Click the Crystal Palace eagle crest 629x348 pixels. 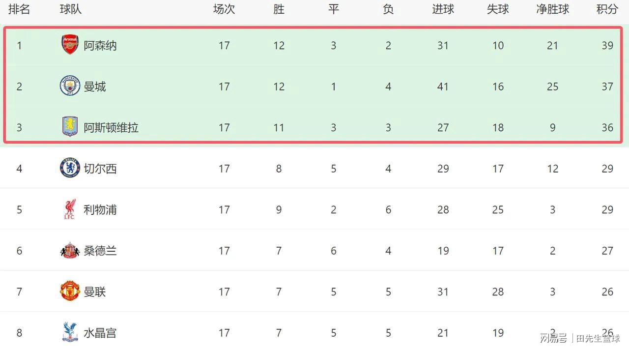(x=70, y=332)
